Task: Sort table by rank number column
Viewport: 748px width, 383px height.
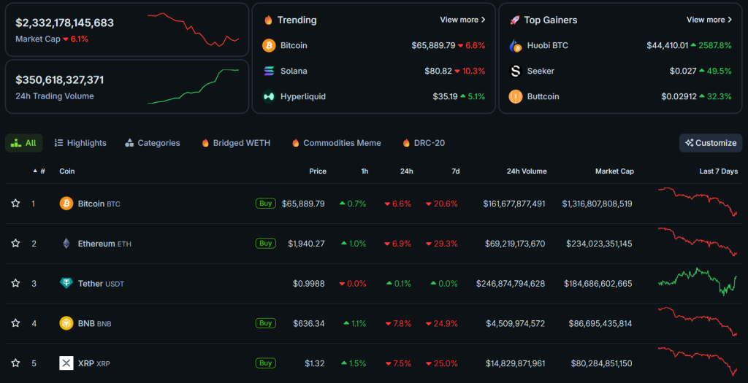Action: click(x=39, y=171)
